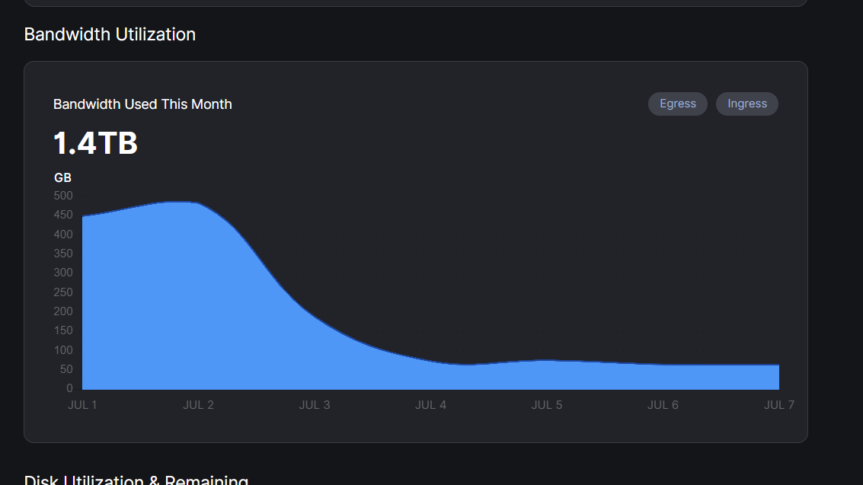
Task: Click the 450 value on the y-axis
Action: pos(63,215)
